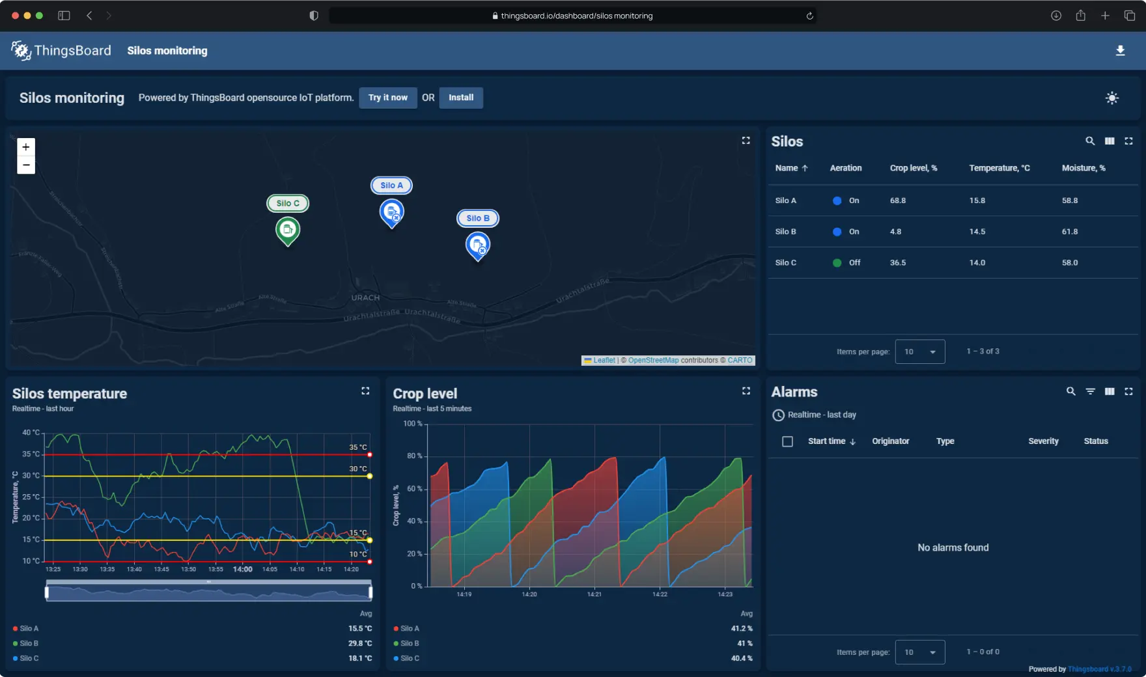Select the Silo B table row

pyautogui.click(x=953, y=232)
